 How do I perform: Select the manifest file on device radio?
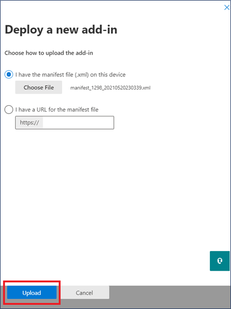click(8, 75)
